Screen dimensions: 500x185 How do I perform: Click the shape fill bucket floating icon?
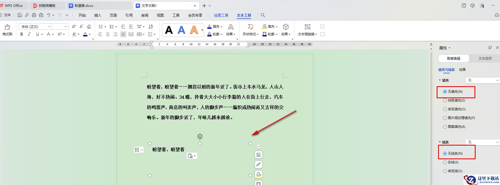point(258,174)
